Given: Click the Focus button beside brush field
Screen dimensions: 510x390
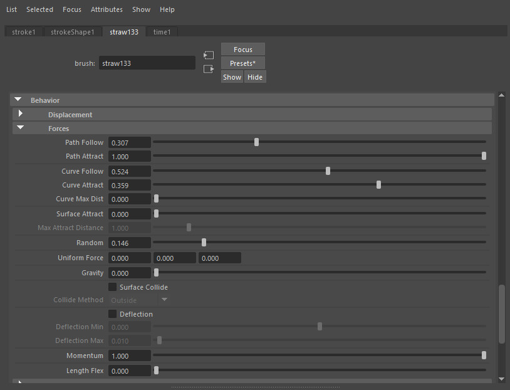Looking at the screenshot, I should (243, 50).
